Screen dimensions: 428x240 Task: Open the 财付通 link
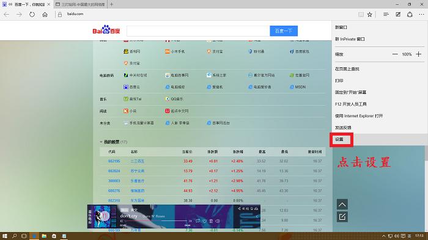(x=256, y=51)
